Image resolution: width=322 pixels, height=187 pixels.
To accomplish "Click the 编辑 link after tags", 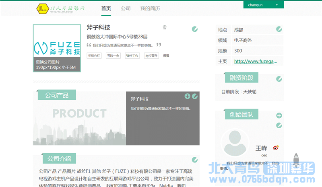I will (x=166, y=55).
